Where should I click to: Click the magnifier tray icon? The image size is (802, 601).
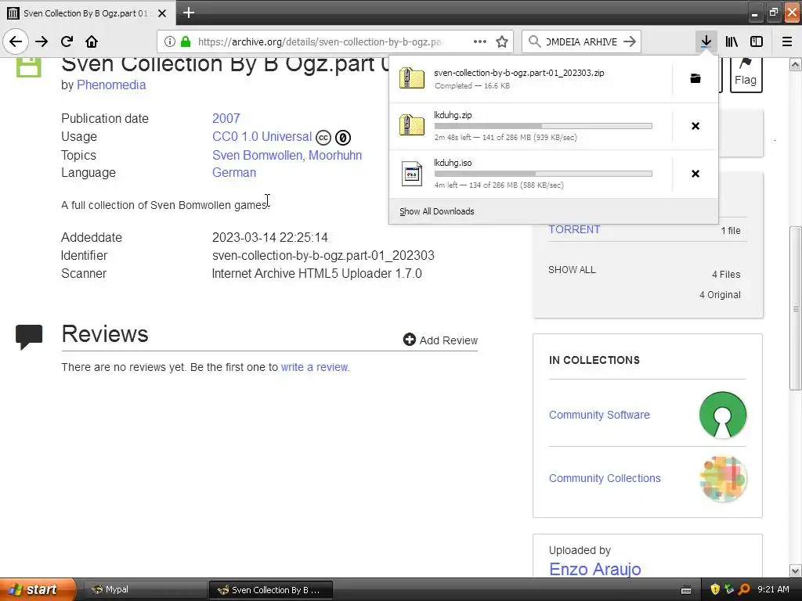point(744,590)
